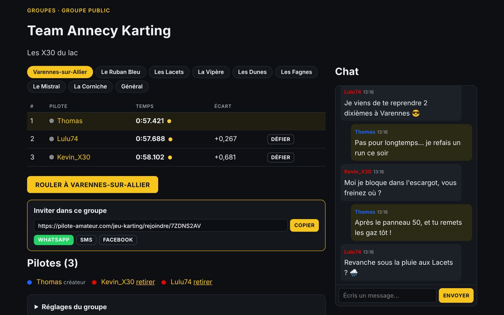Screen dimensions: 504x315
Task: Click the blue dot beside Thomas créateur
Action: 29,282
